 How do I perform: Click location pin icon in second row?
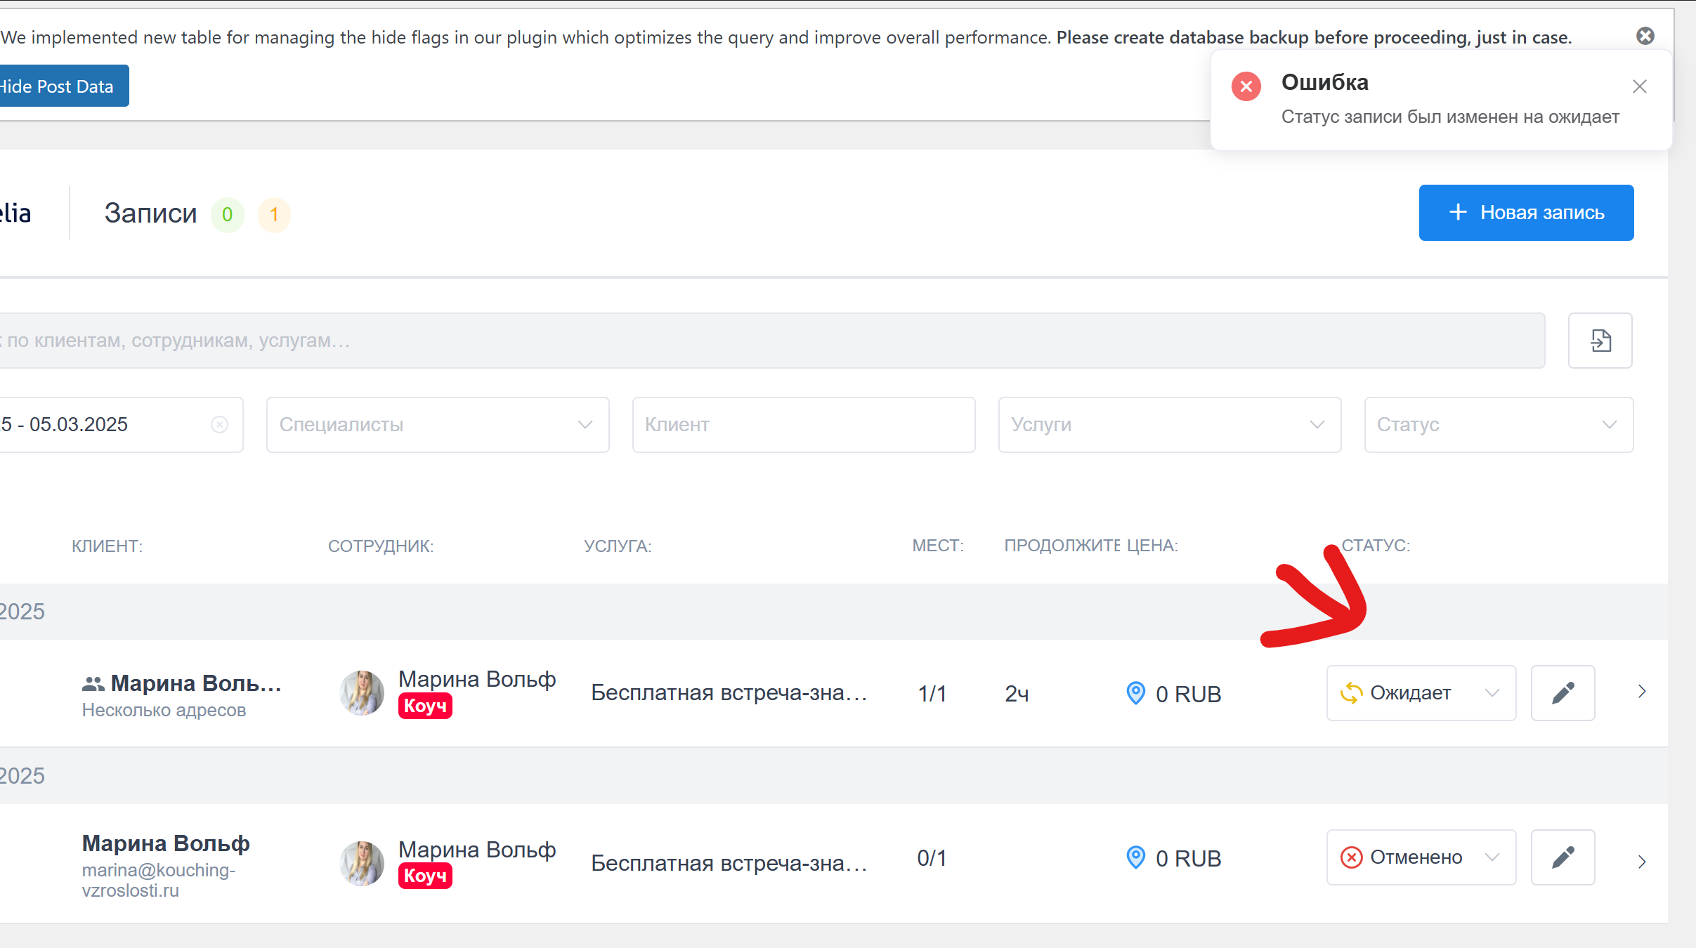pyautogui.click(x=1135, y=857)
